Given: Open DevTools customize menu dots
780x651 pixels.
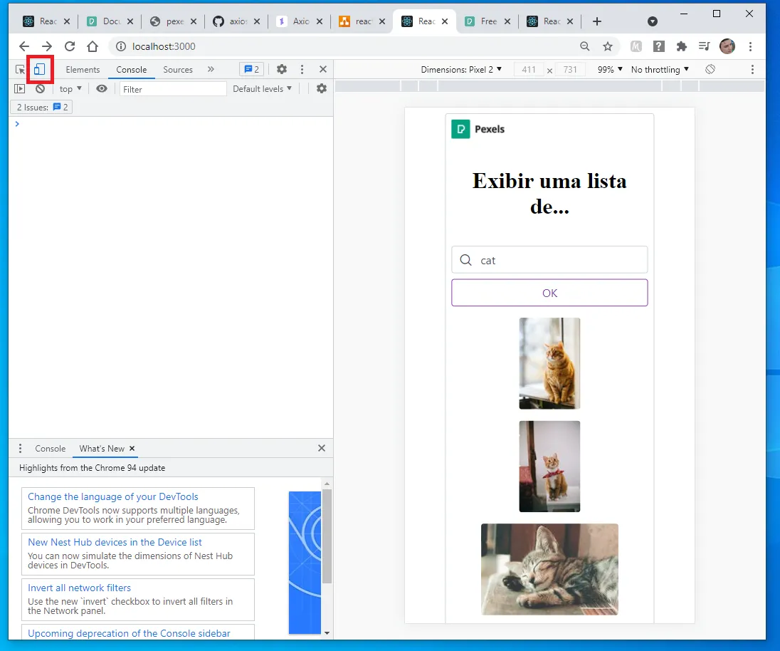Looking at the screenshot, I should tap(302, 69).
